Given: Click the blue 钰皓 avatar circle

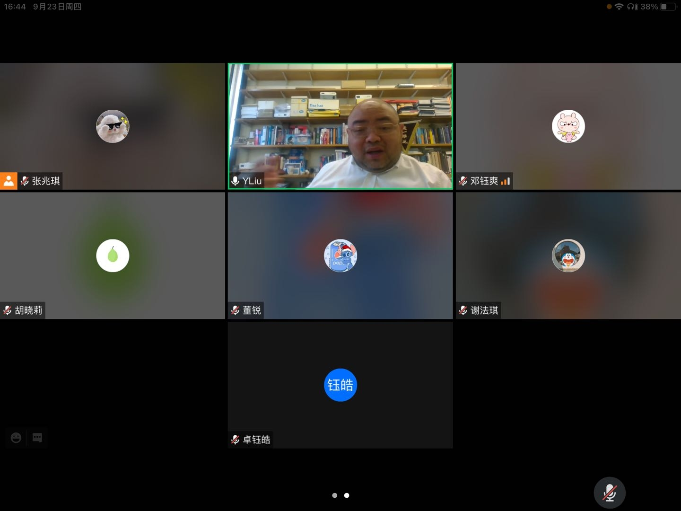Looking at the screenshot, I should pos(340,385).
